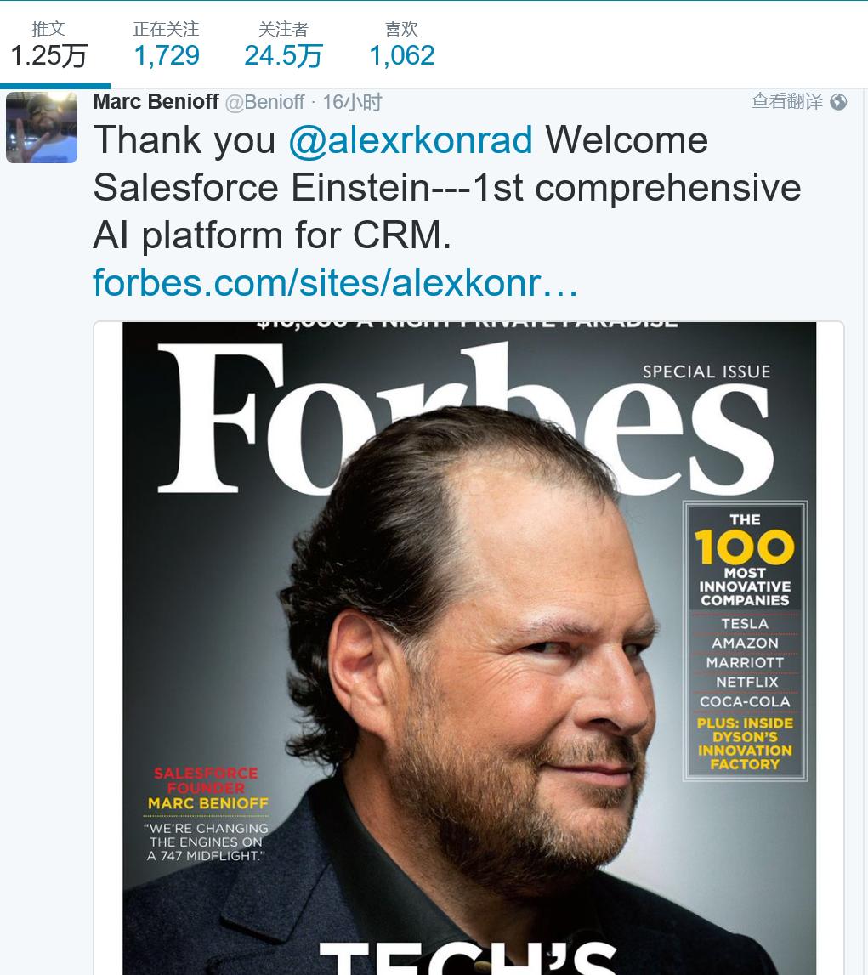Open the forbes.com article link
868x975 pixels.
click(335, 282)
